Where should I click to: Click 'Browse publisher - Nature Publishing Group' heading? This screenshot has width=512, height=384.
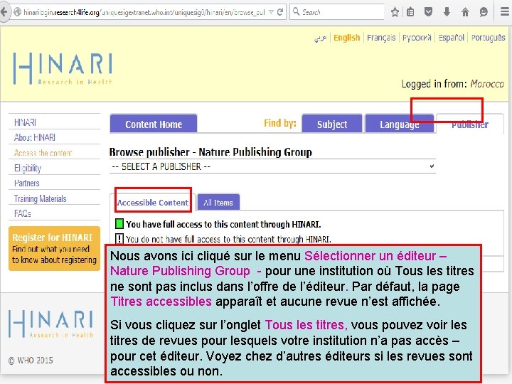[x=210, y=152]
